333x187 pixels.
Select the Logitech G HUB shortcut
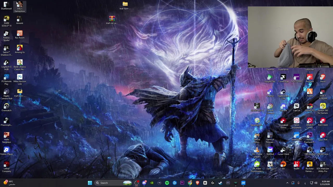coord(7,65)
